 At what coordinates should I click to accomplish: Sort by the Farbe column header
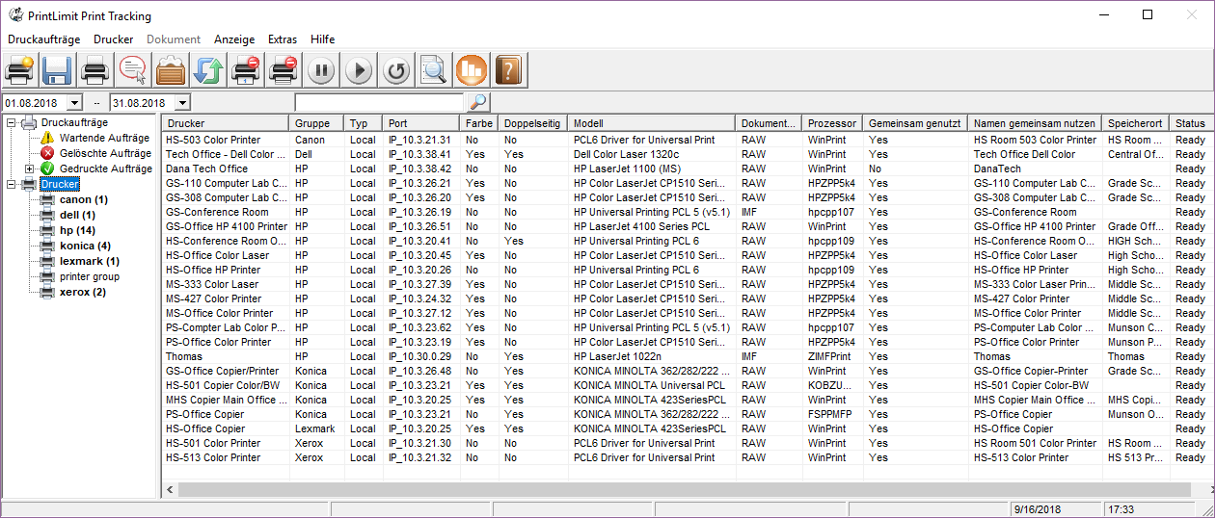(479, 123)
